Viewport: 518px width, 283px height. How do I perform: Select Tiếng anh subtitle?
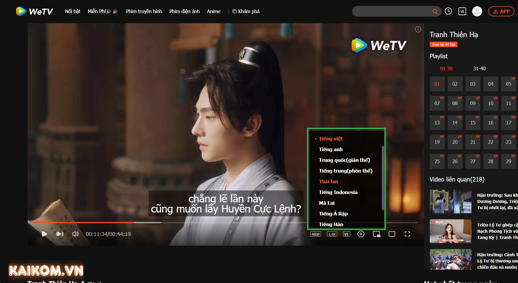[331, 149]
